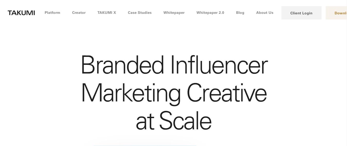Open the first Whitepaper link
This screenshot has width=347, height=146.
tap(174, 13)
